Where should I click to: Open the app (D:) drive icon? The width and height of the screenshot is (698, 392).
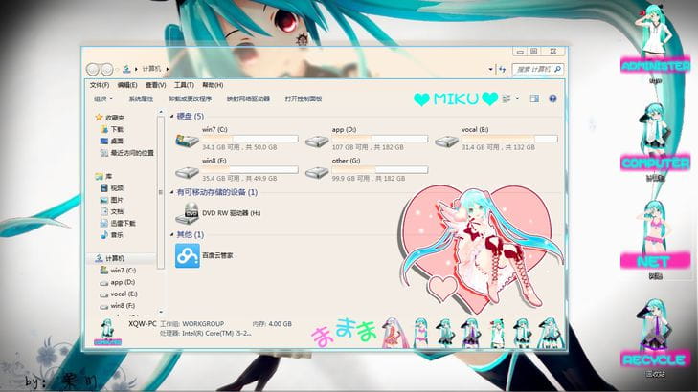tap(317, 142)
